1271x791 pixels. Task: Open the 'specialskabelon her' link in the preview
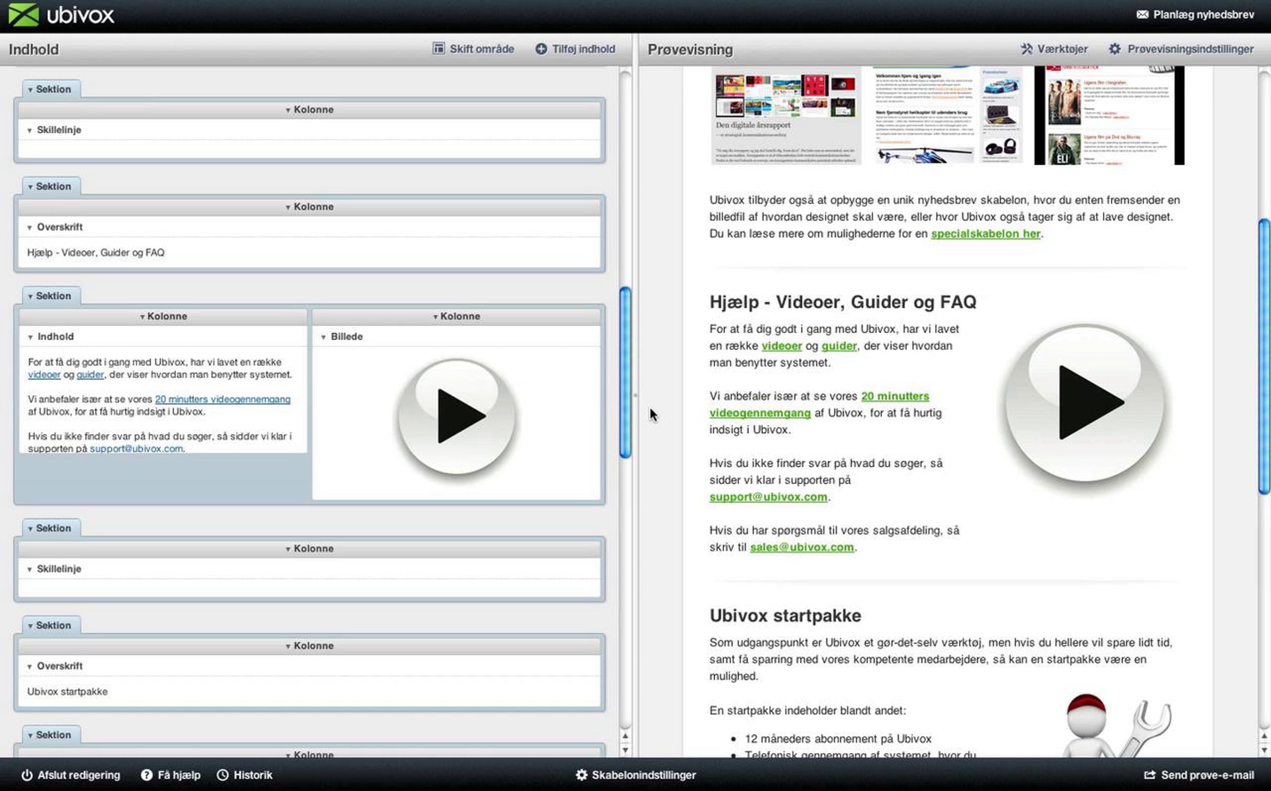[x=986, y=234]
